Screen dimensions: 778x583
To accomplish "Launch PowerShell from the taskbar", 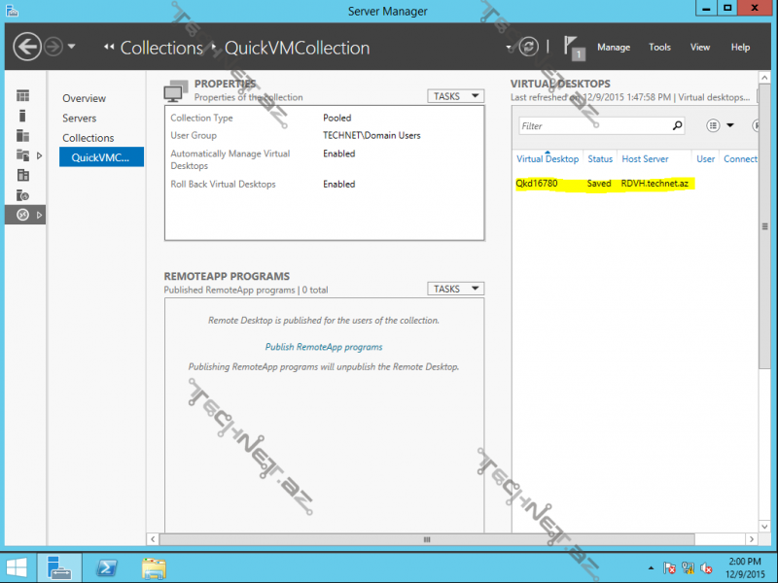I will (106, 566).
